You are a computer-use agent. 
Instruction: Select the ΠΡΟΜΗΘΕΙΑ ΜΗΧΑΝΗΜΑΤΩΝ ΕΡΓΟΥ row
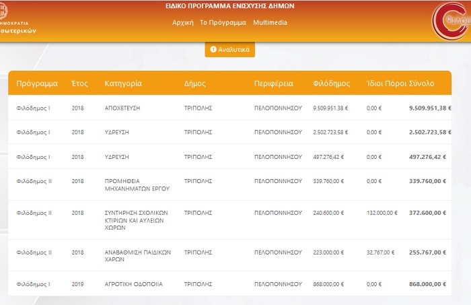[230, 184]
